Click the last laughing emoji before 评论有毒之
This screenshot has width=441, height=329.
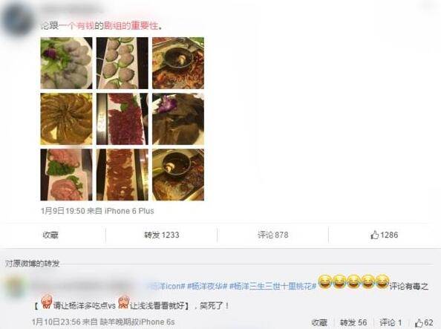click(x=382, y=281)
